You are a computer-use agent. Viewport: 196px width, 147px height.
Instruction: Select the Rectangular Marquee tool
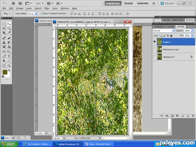[x=4, y=24]
